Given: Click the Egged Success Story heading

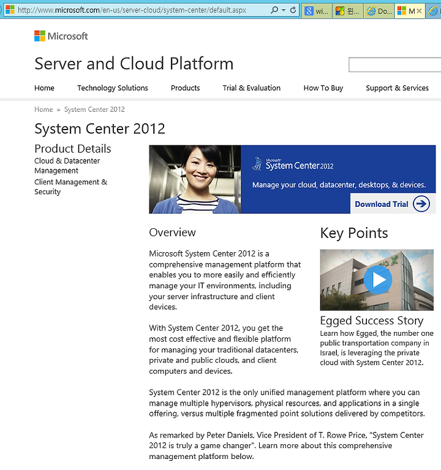Looking at the screenshot, I should (x=372, y=321).
